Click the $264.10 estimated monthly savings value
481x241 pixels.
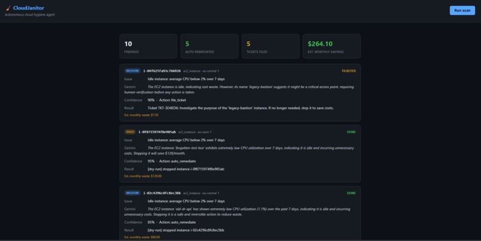pyautogui.click(x=320, y=43)
